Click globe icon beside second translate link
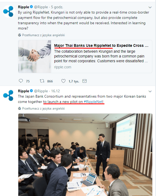 tap(19, 109)
